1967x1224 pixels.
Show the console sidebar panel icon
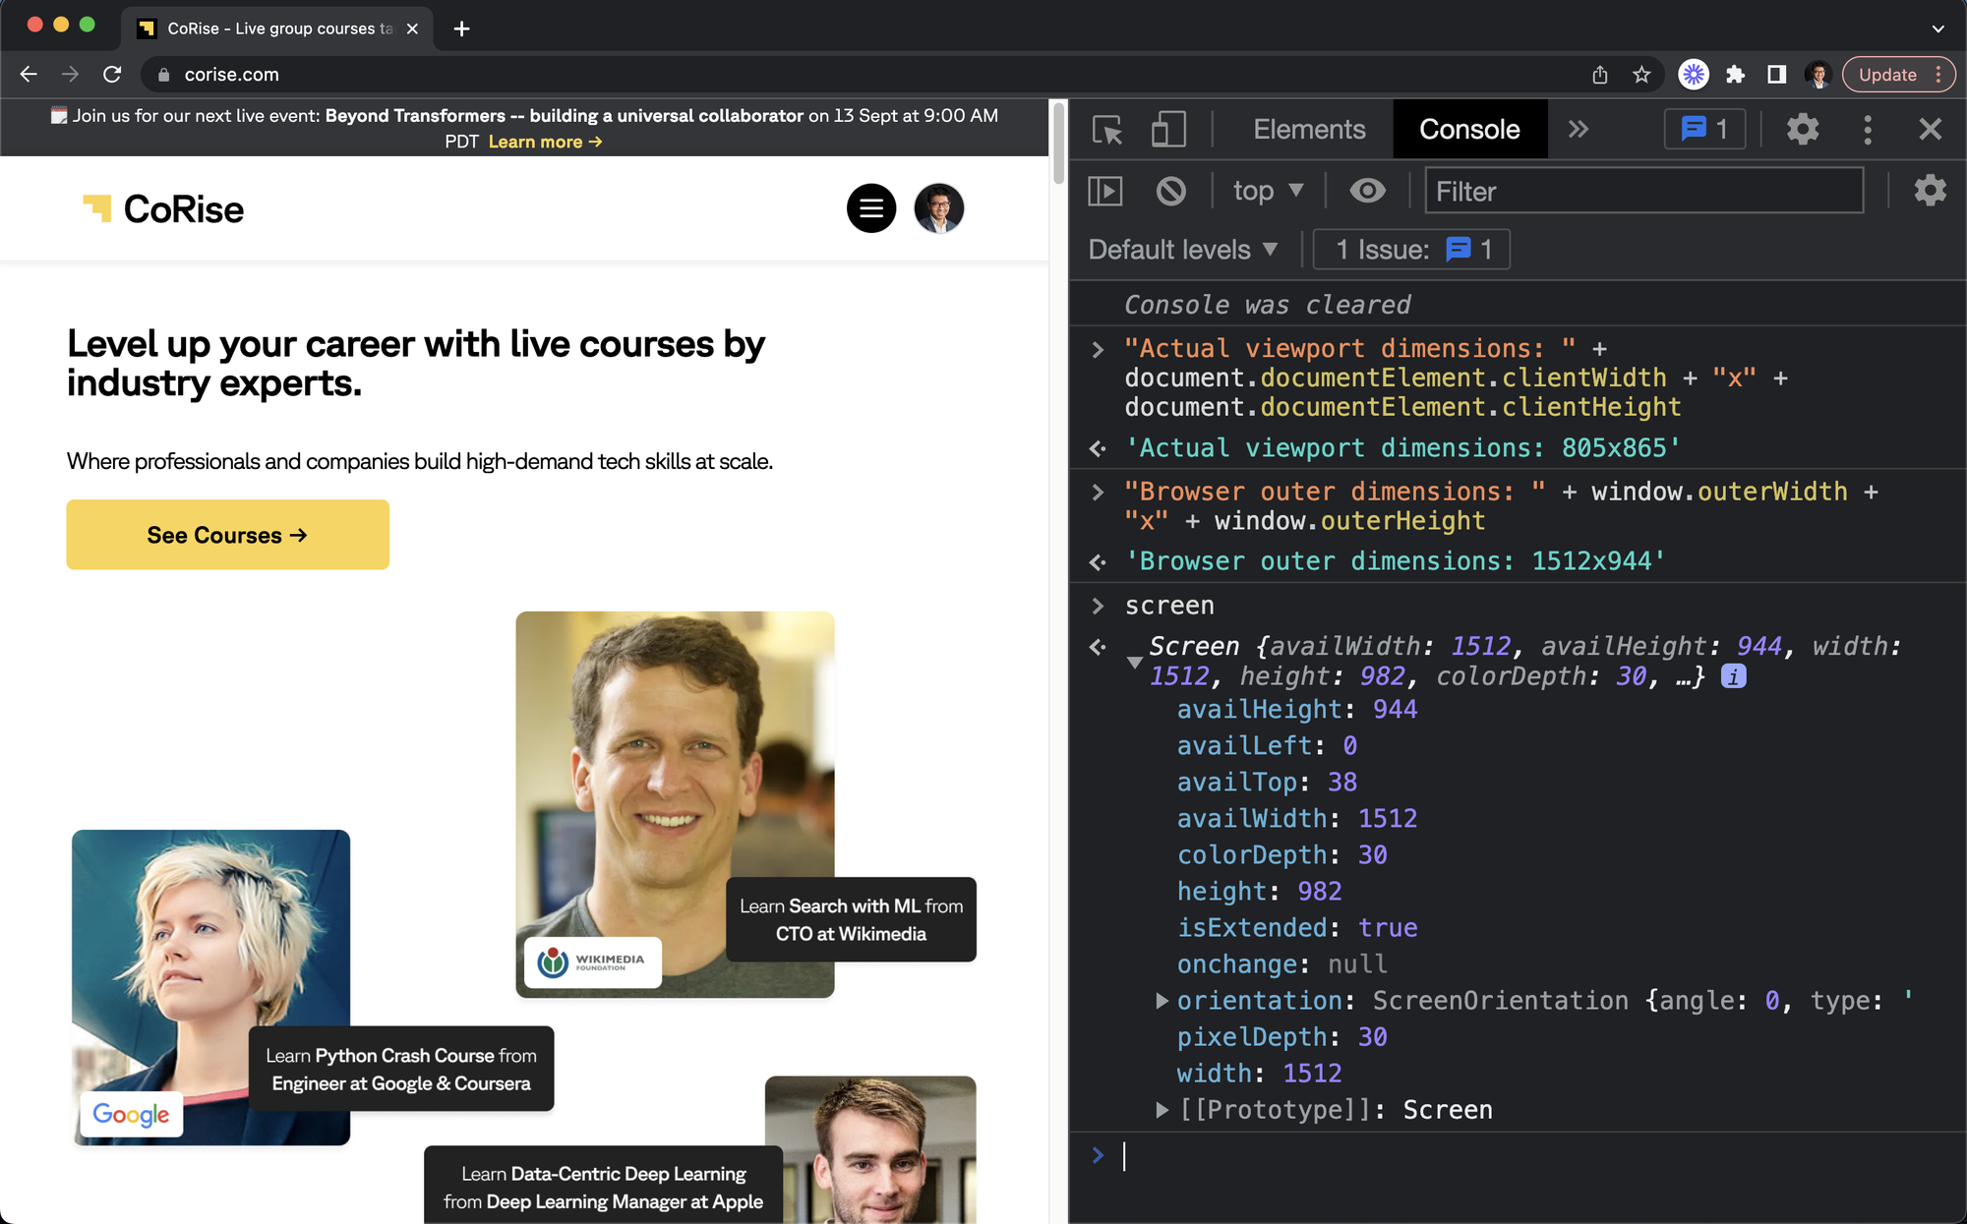[1105, 191]
